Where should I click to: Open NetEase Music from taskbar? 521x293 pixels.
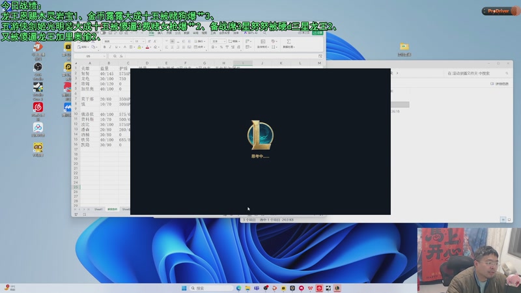319,288
